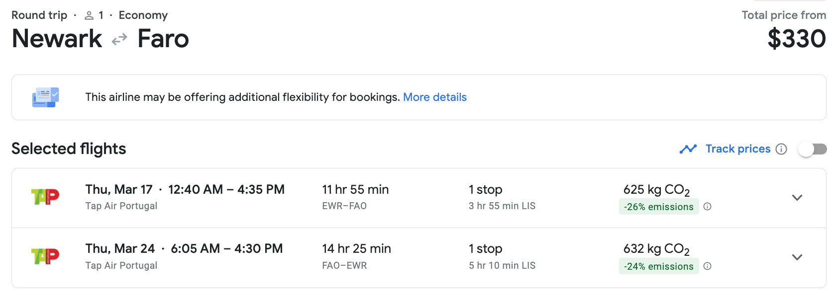This screenshot has height=303, width=836.
Task: Click the flexibility booking ticket icon
Action: tap(45, 97)
